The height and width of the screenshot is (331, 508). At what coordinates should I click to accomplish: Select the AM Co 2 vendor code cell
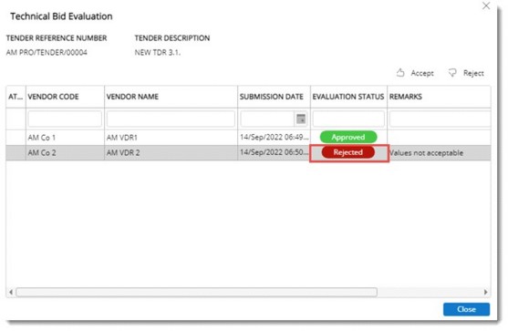42,152
